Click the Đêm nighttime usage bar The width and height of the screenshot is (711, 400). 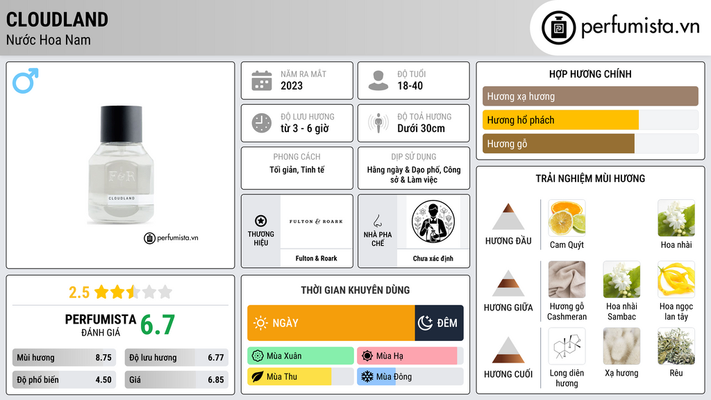click(x=439, y=323)
